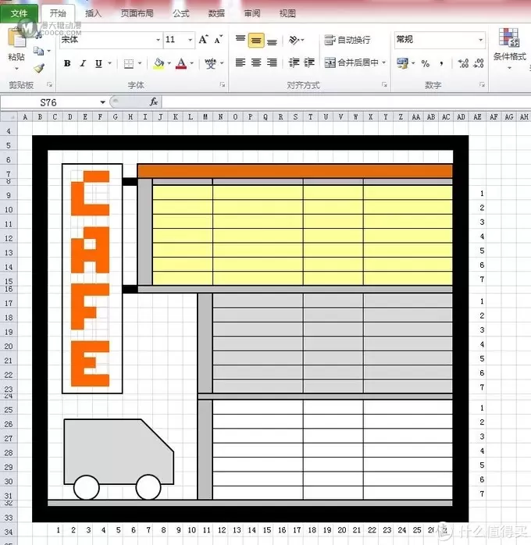Center text horizontally
Image resolution: width=531 pixels, height=545 pixels.
pyautogui.click(x=256, y=62)
